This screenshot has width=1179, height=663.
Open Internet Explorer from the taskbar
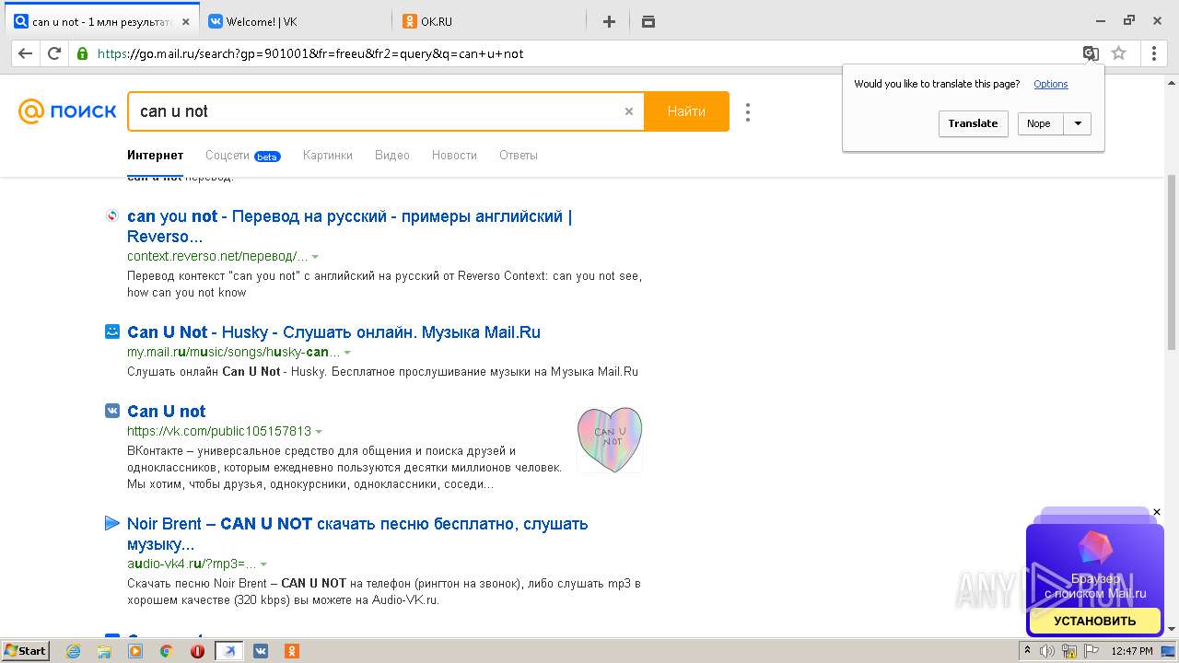[73, 651]
